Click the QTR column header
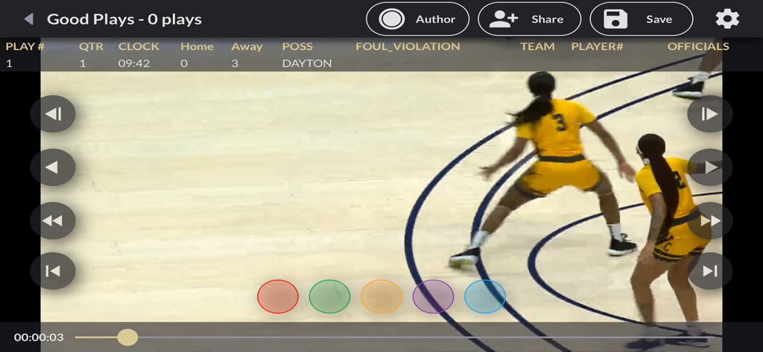This screenshot has width=763, height=352. pos(92,47)
